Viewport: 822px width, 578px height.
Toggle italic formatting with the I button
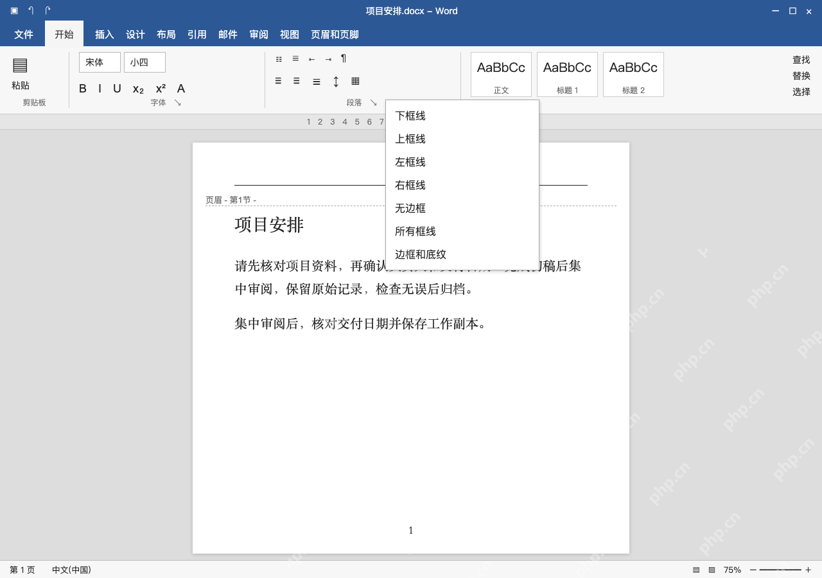pyautogui.click(x=100, y=89)
